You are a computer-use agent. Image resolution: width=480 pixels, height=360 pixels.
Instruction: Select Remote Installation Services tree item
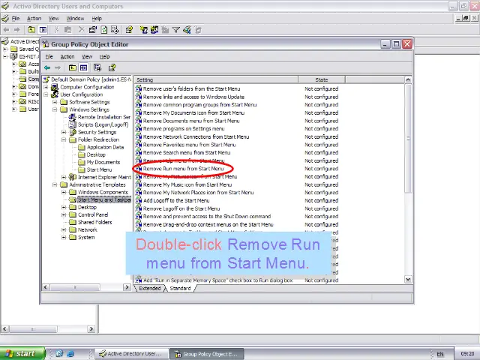point(104,117)
